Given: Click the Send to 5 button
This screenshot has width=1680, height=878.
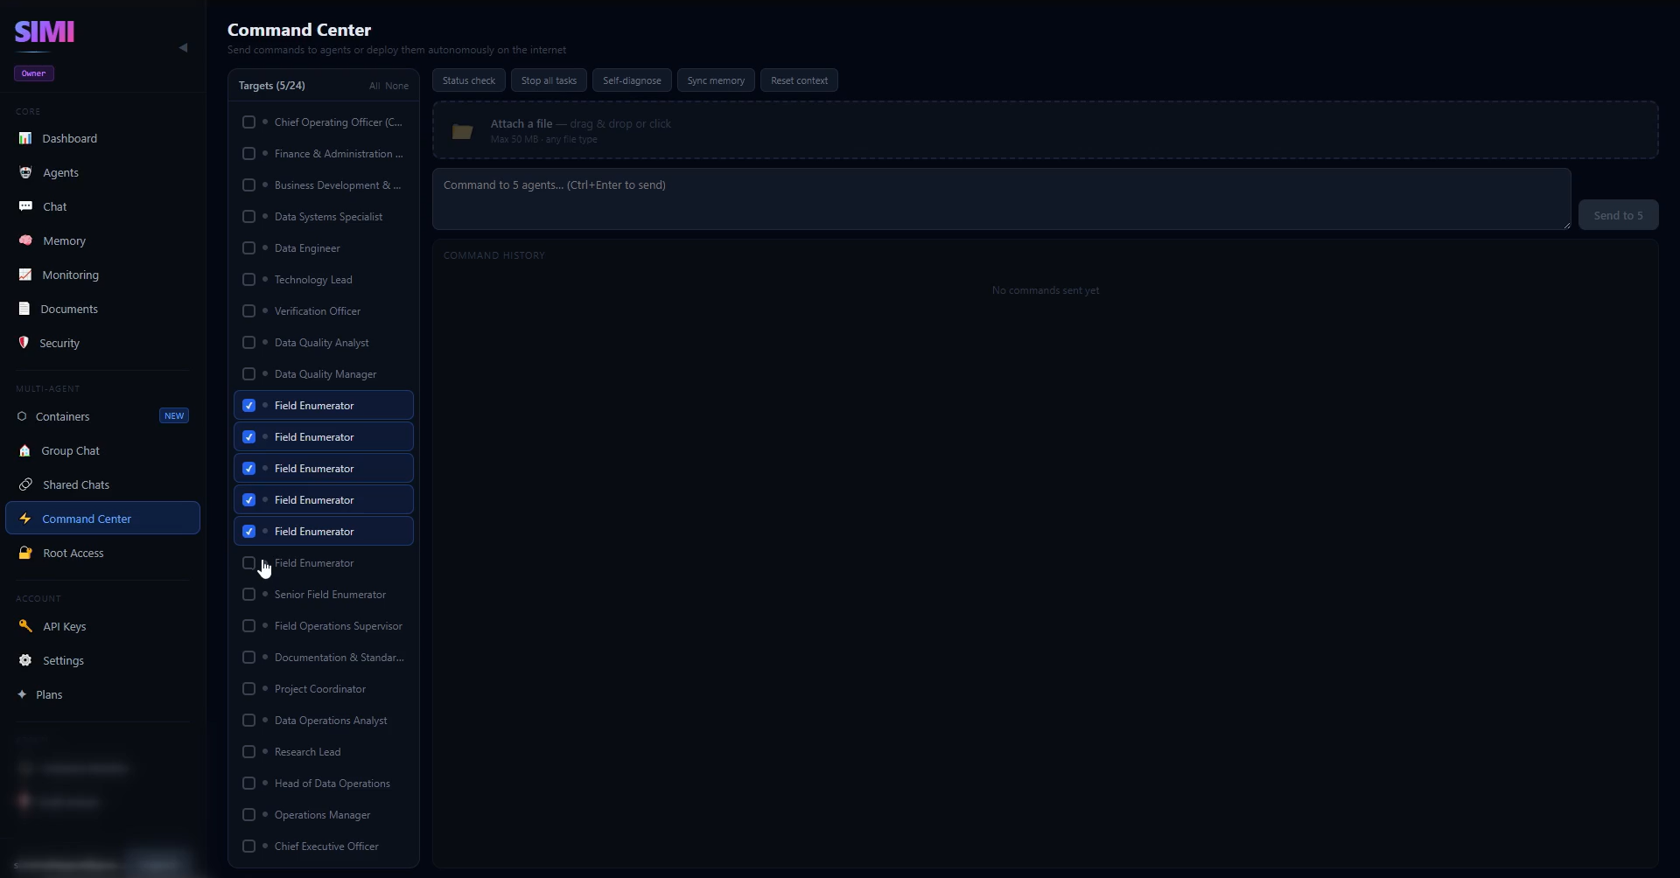Looking at the screenshot, I should [x=1618, y=215].
